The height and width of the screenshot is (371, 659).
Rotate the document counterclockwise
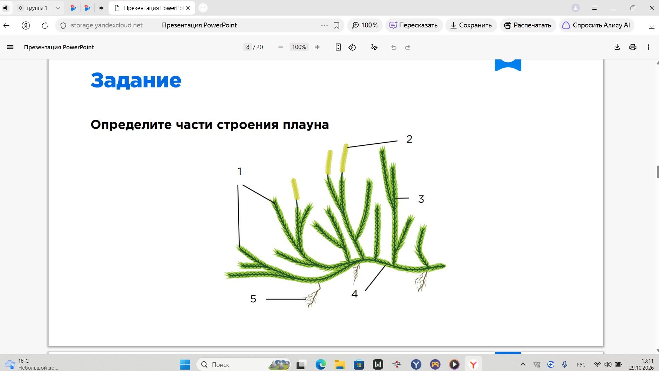[x=352, y=47]
